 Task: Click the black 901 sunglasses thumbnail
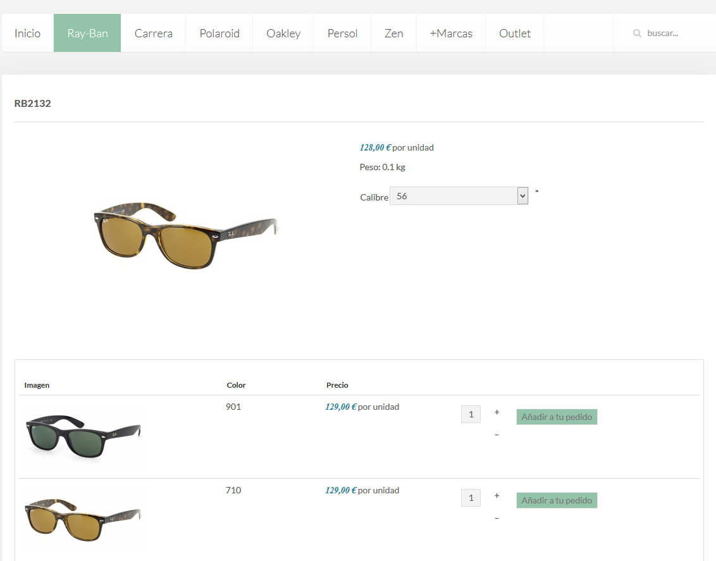point(82,436)
